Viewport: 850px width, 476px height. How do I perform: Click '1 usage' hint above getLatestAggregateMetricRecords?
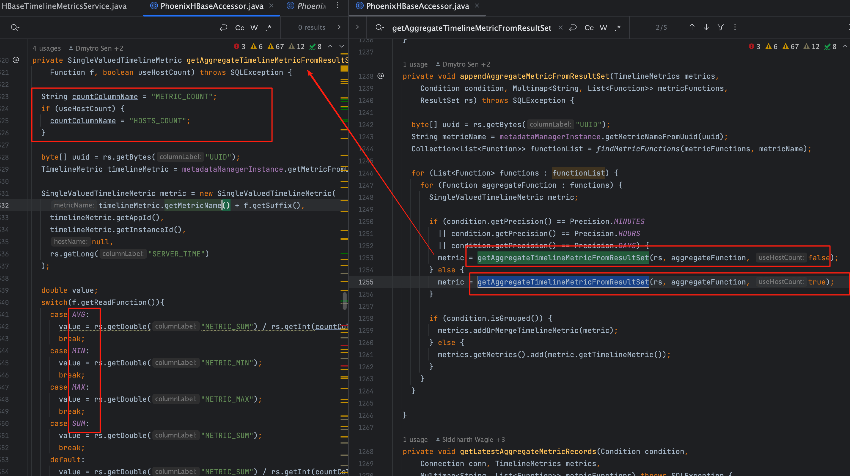415,439
